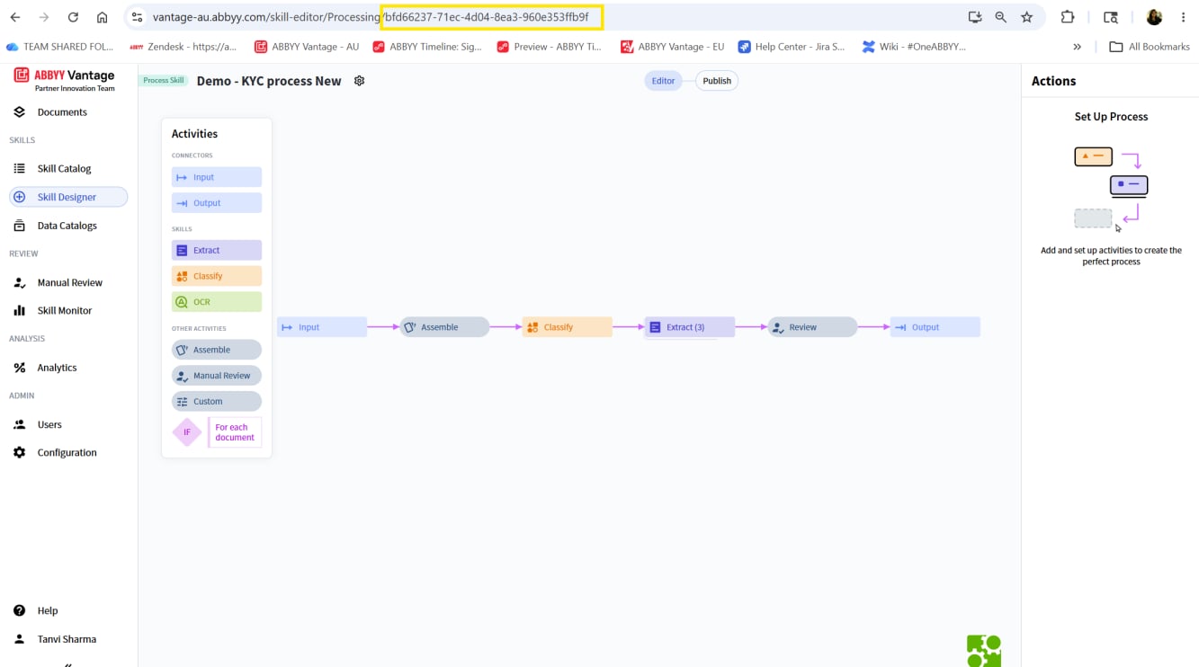This screenshot has height=667, width=1199.
Task: Bookmark this page with the star icon
Action: (x=1026, y=17)
